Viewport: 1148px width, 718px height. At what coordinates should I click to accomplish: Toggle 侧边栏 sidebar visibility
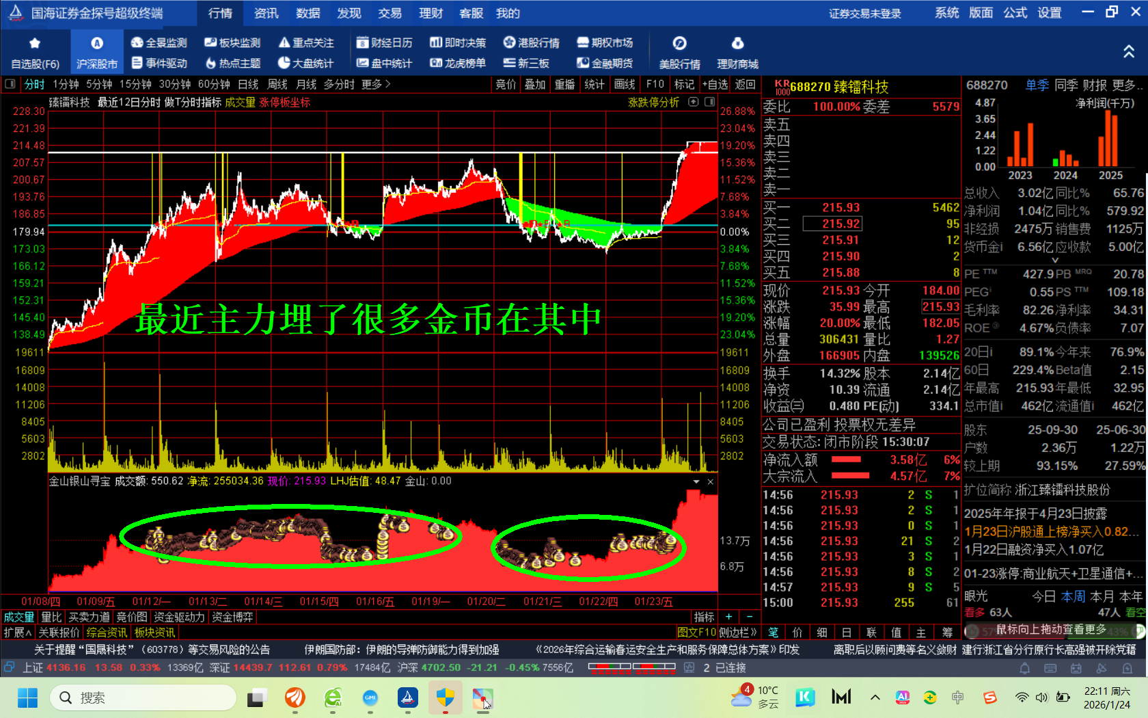coord(737,633)
